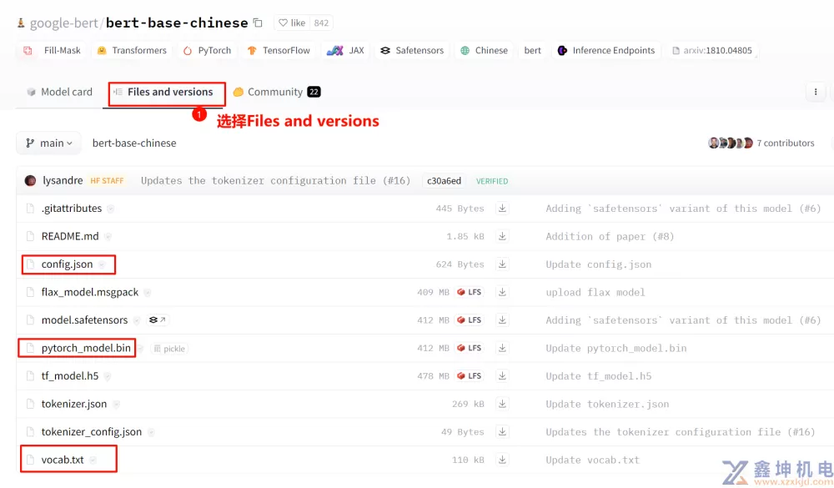Open commit hash c30a6ed
834x488 pixels.
pyautogui.click(x=444, y=181)
